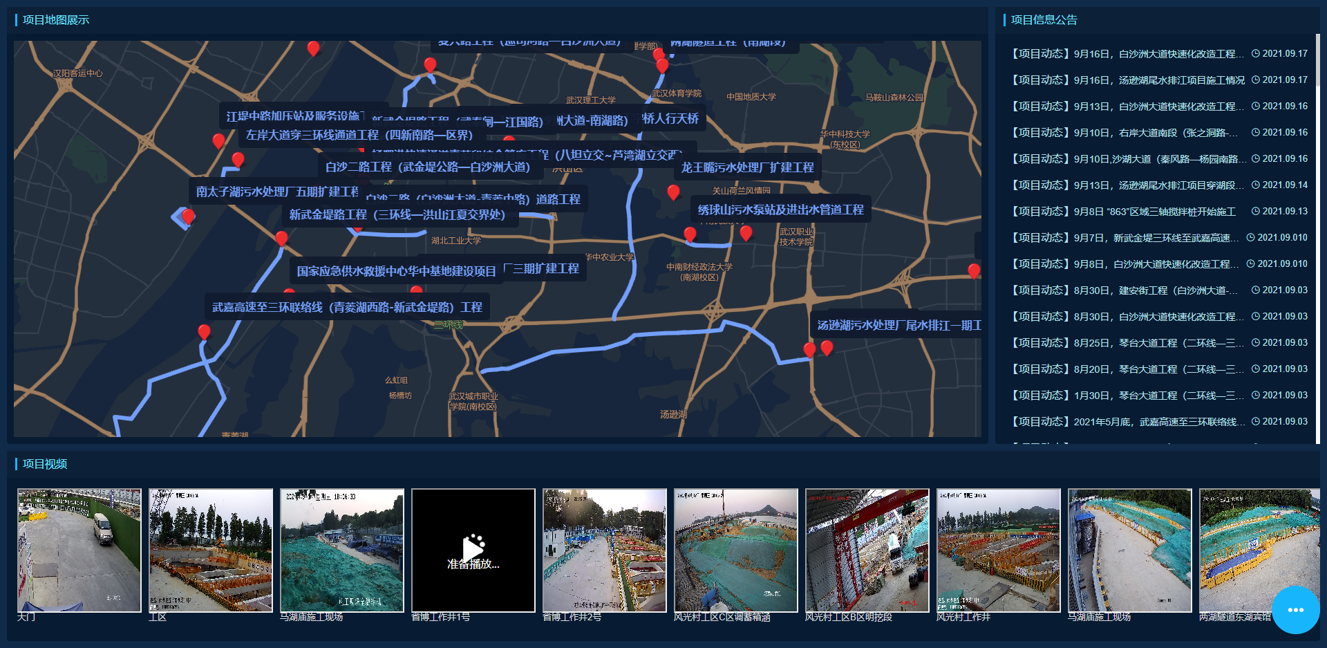Image resolution: width=1327 pixels, height=648 pixels.
Task: Click the play icon on 省博工作井1号 video
Action: 473,549
